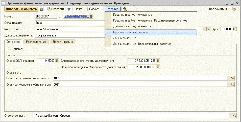Open calculator for Справедливая стоимость field
This screenshot has width=241, height=122.
click(158, 61)
